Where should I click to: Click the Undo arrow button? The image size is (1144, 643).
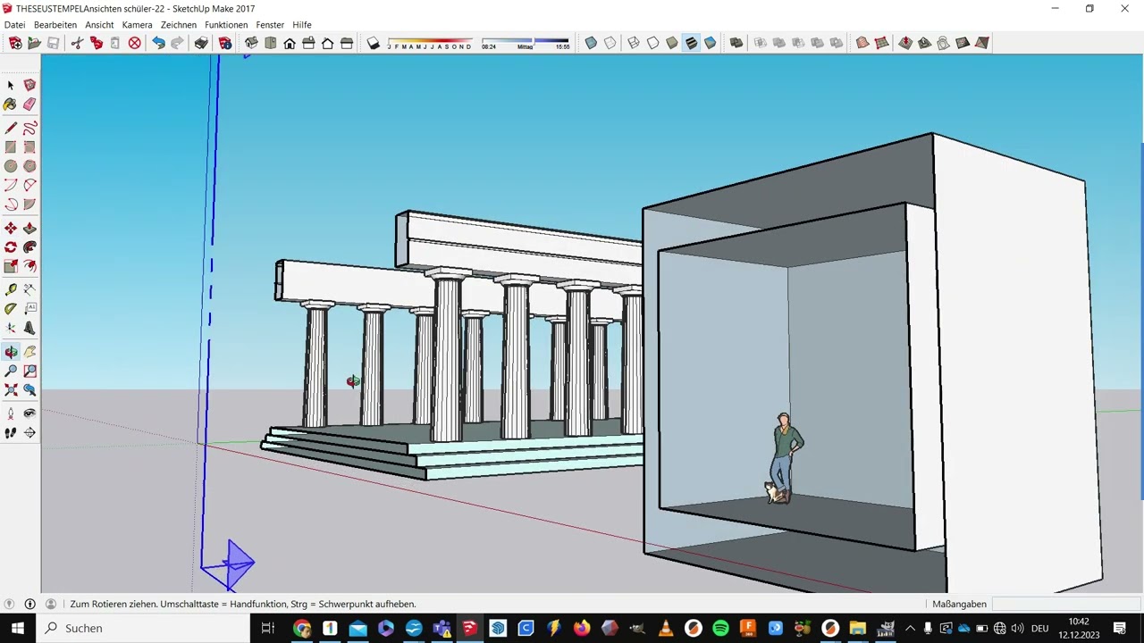coord(158,43)
